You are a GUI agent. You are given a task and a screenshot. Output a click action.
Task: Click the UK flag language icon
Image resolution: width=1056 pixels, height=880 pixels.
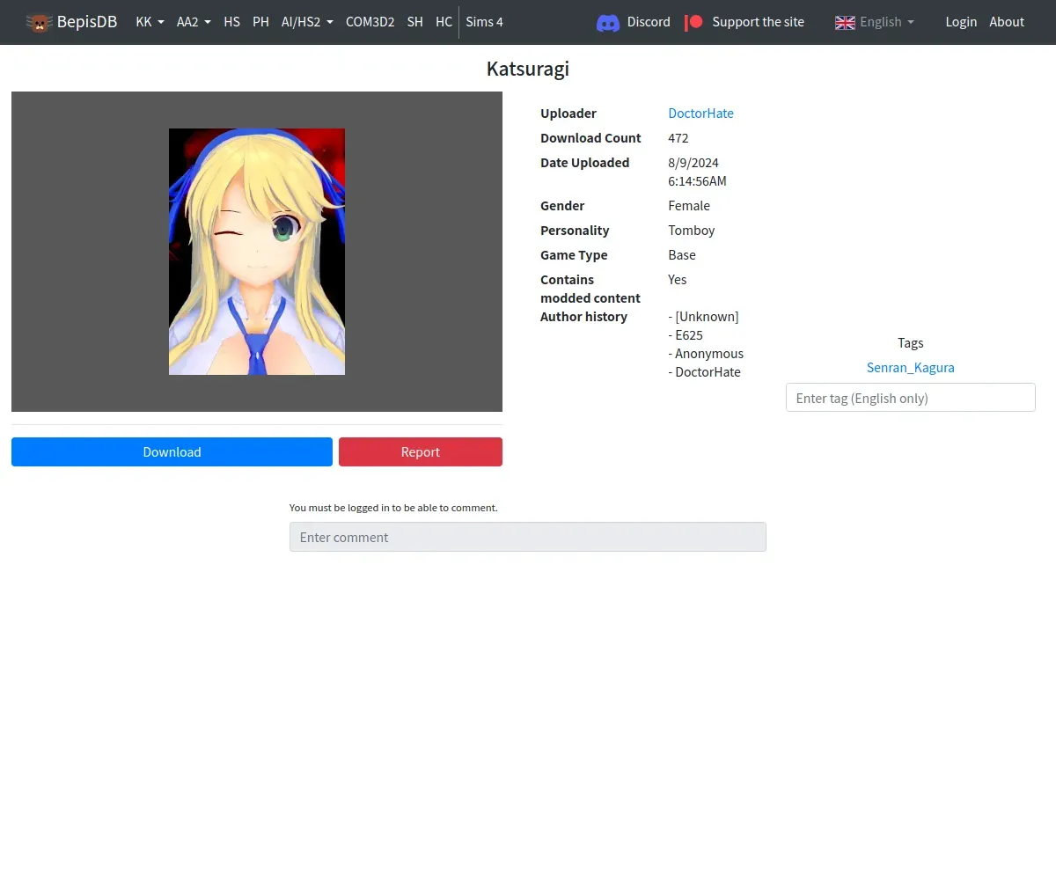coord(845,22)
